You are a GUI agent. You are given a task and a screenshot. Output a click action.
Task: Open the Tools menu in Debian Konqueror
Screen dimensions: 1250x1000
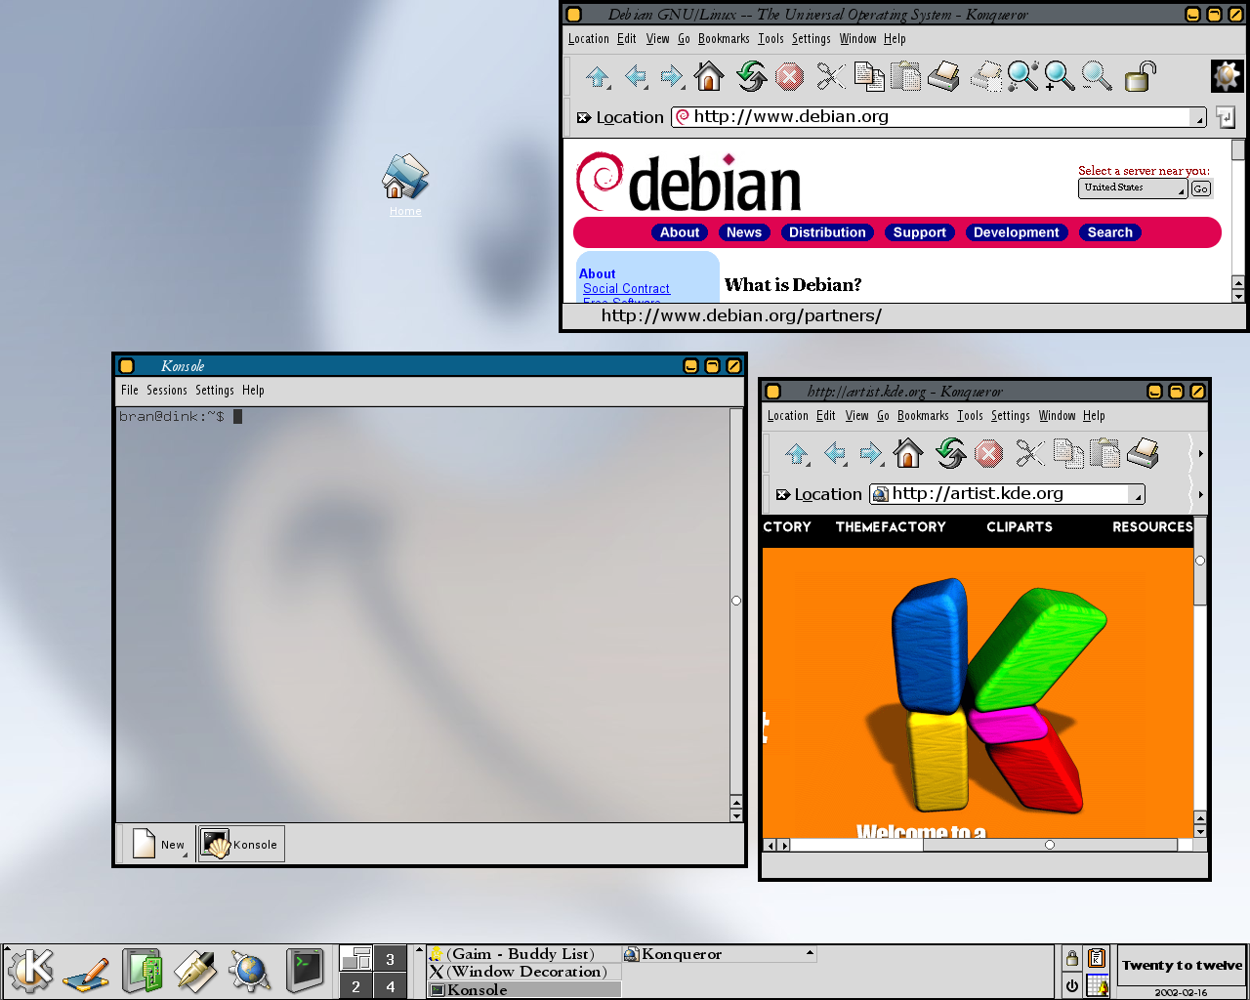click(x=771, y=39)
